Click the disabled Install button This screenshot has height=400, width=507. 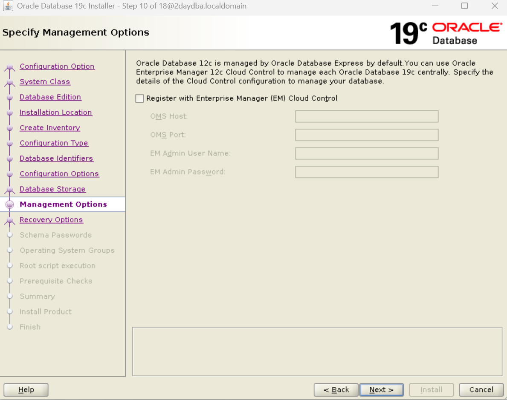point(432,390)
